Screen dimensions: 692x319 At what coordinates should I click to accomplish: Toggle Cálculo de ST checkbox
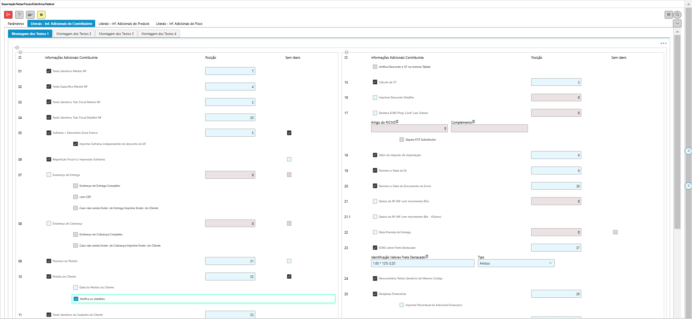point(375,82)
